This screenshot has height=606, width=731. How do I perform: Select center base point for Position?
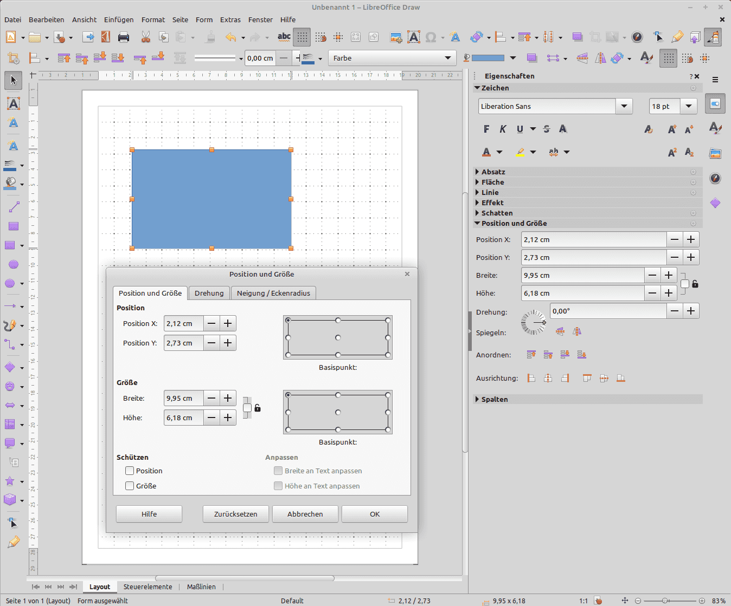pyautogui.click(x=338, y=337)
